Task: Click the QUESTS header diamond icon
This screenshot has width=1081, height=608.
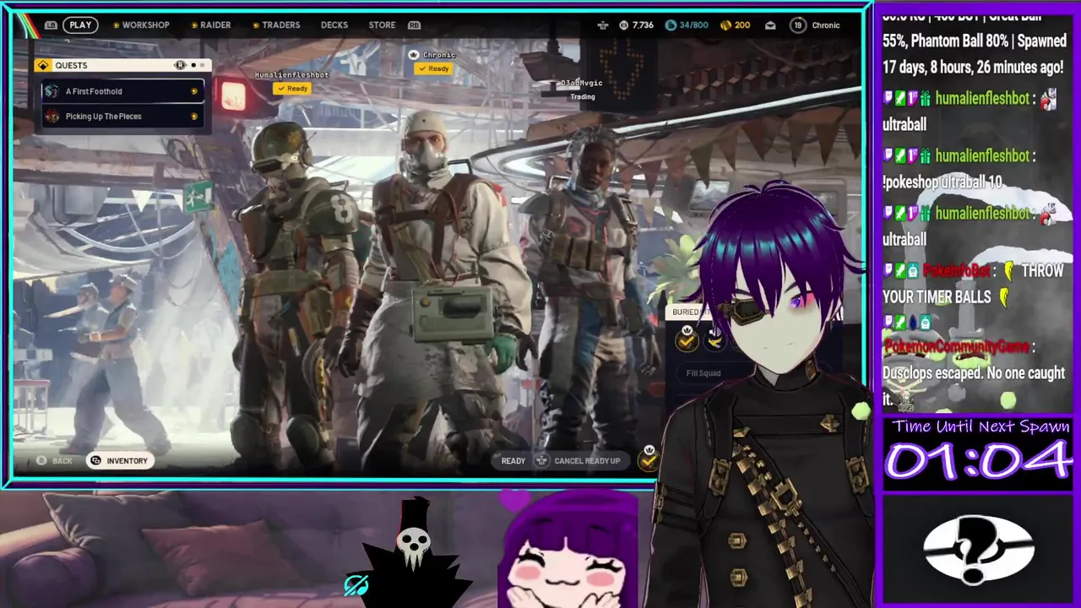Action: tap(43, 65)
